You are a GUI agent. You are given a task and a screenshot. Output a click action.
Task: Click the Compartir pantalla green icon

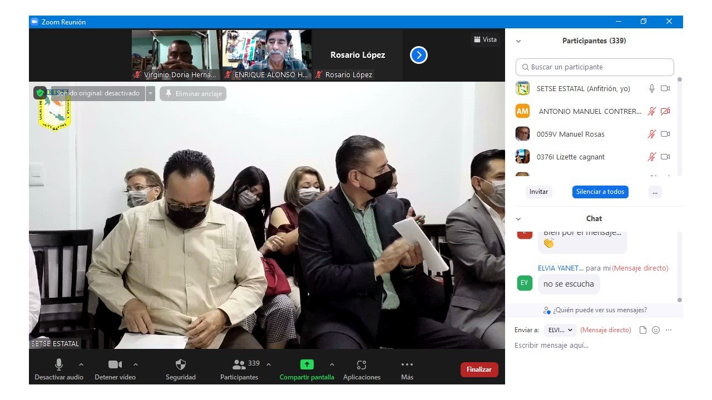tap(307, 364)
